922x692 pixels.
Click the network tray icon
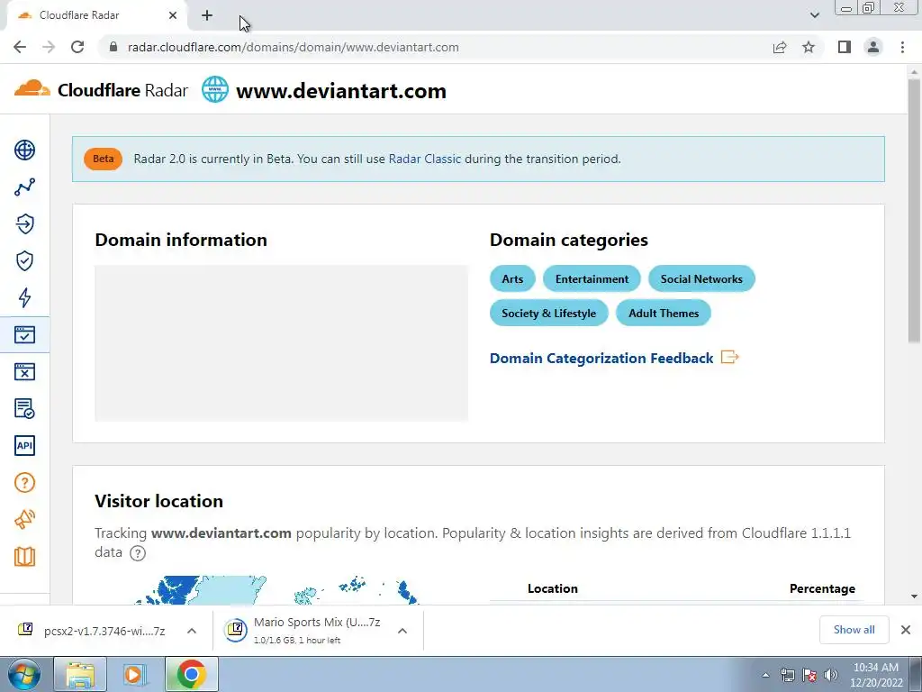[x=787, y=675]
